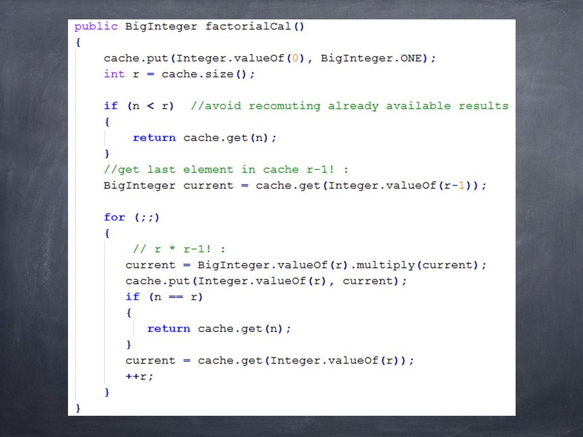The width and height of the screenshot is (583, 437).
Task: Click the '++r;' increment statement
Action: point(139,377)
